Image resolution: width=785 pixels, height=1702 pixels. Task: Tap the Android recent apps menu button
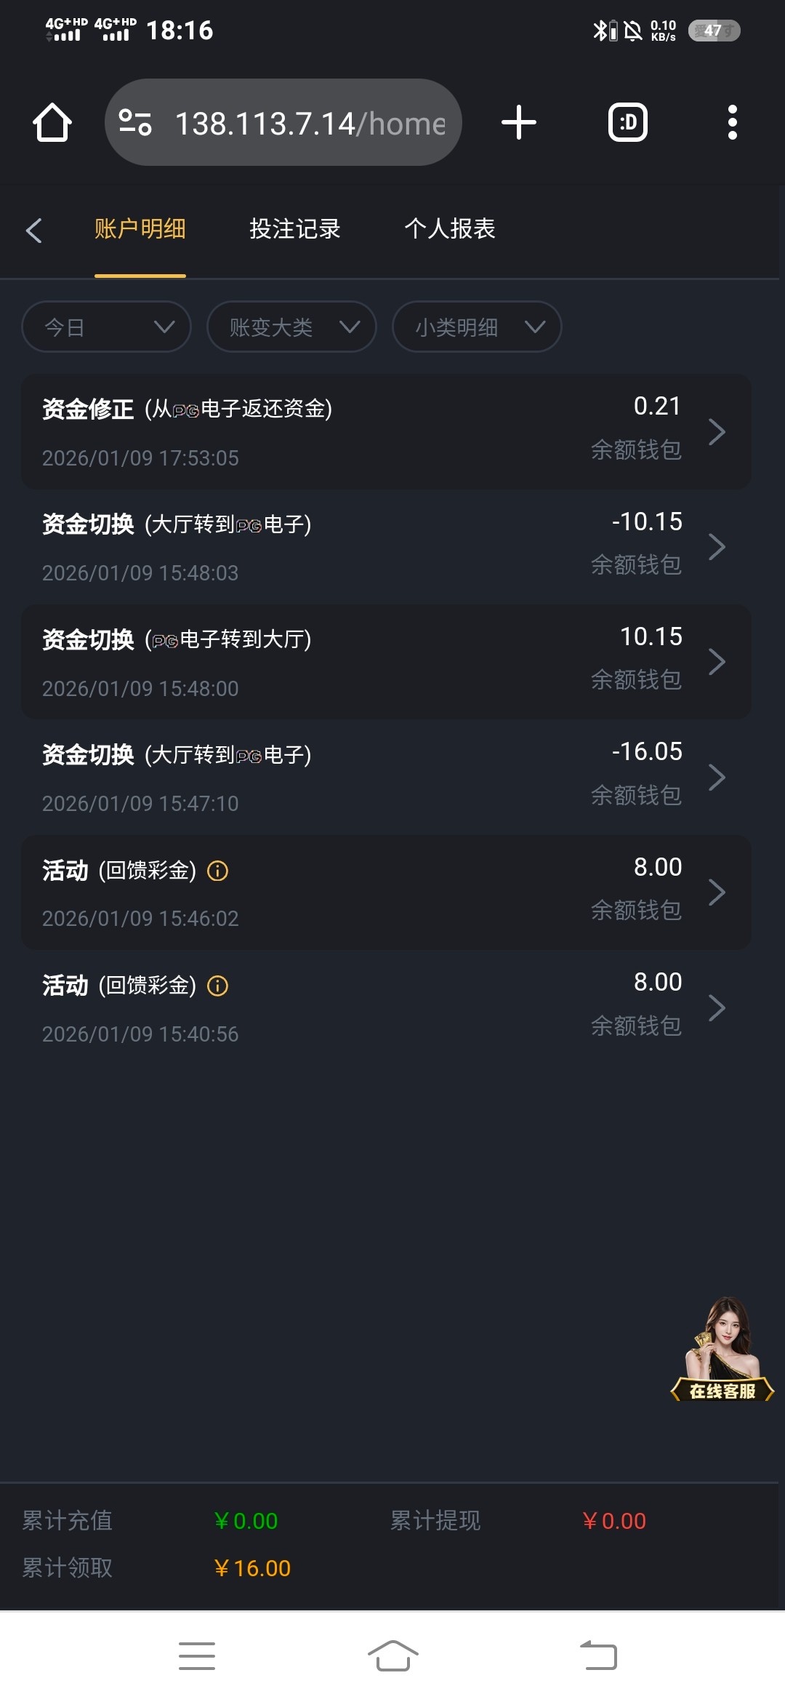click(197, 1656)
